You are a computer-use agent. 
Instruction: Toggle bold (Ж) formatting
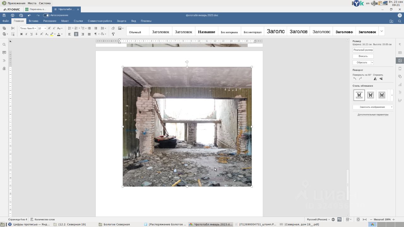(21, 34)
